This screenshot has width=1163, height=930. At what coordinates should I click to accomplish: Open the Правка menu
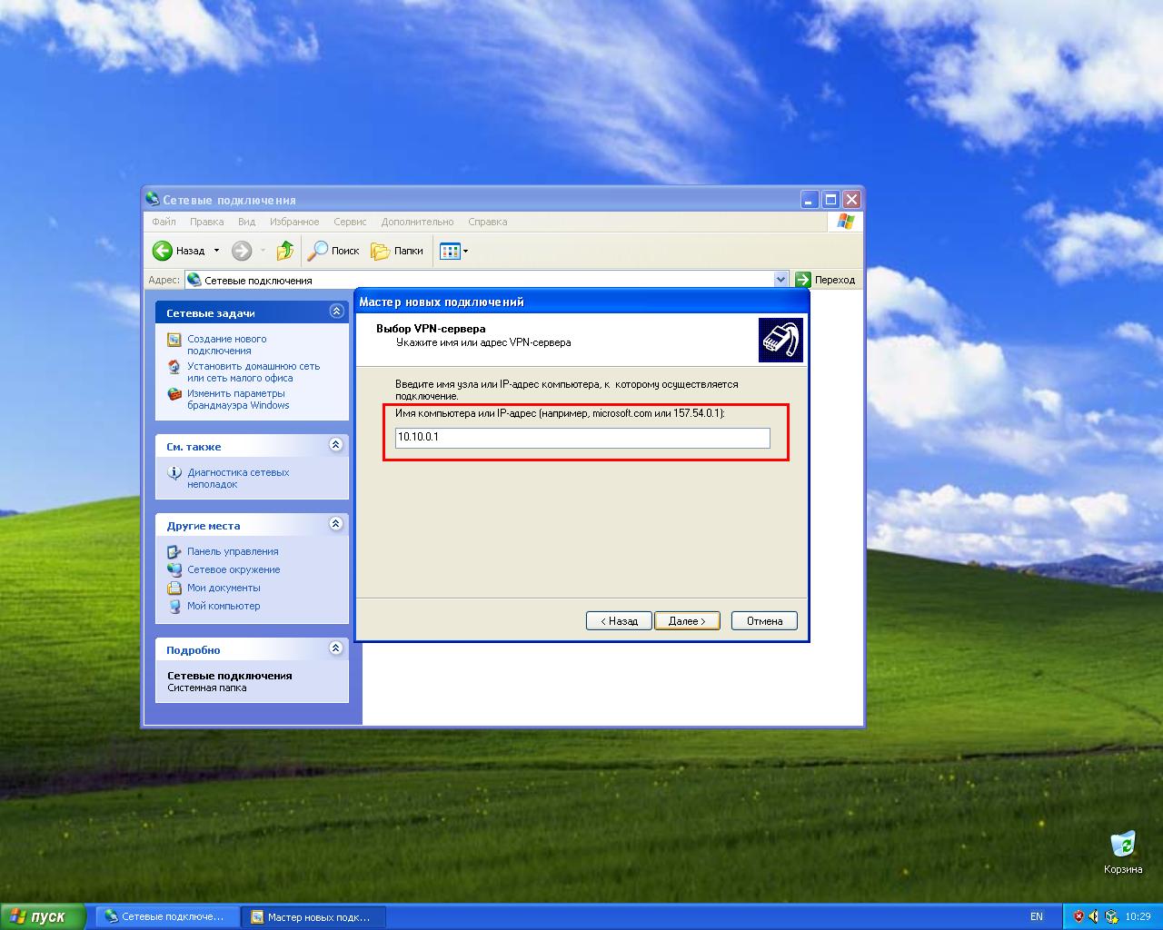(x=206, y=222)
